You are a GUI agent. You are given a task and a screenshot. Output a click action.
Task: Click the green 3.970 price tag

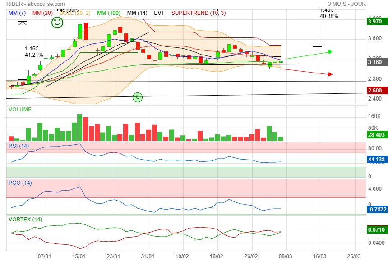tap(375, 21)
